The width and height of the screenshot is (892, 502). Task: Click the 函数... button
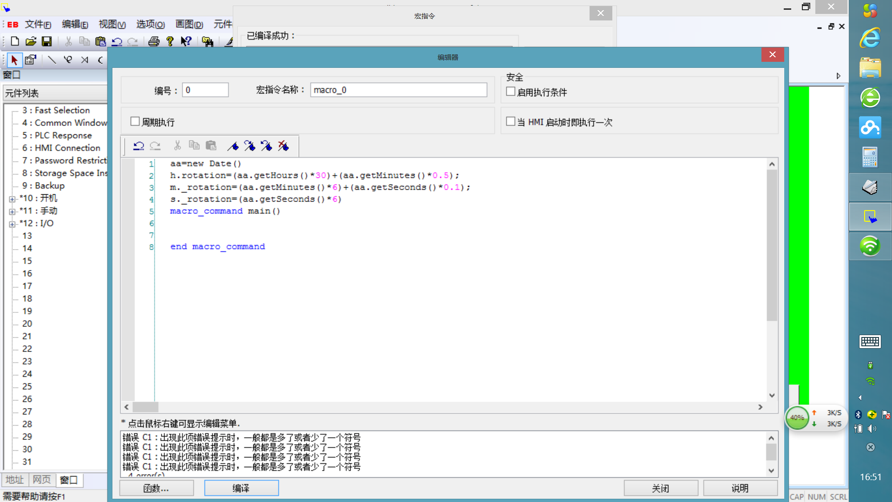(x=156, y=488)
